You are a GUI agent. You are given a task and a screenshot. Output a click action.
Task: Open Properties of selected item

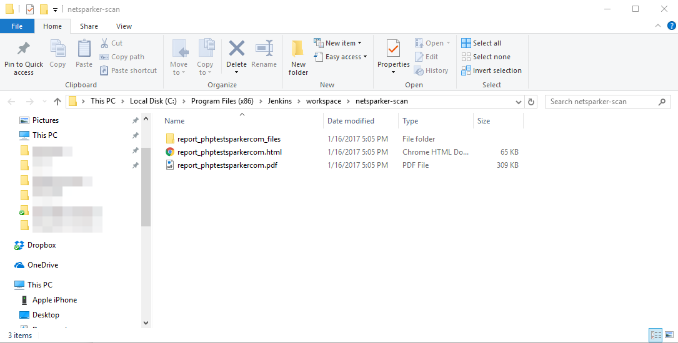coord(394,57)
